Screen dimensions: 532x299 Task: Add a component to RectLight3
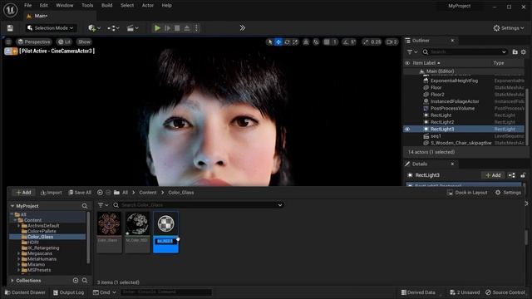click(x=493, y=175)
